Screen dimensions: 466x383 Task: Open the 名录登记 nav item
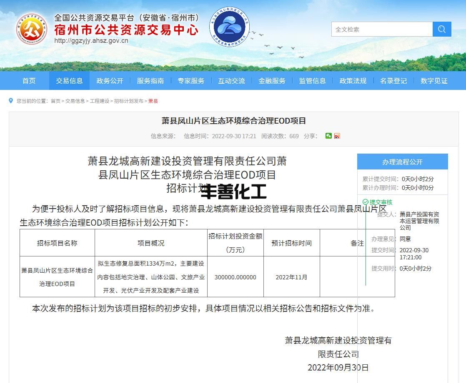393,81
